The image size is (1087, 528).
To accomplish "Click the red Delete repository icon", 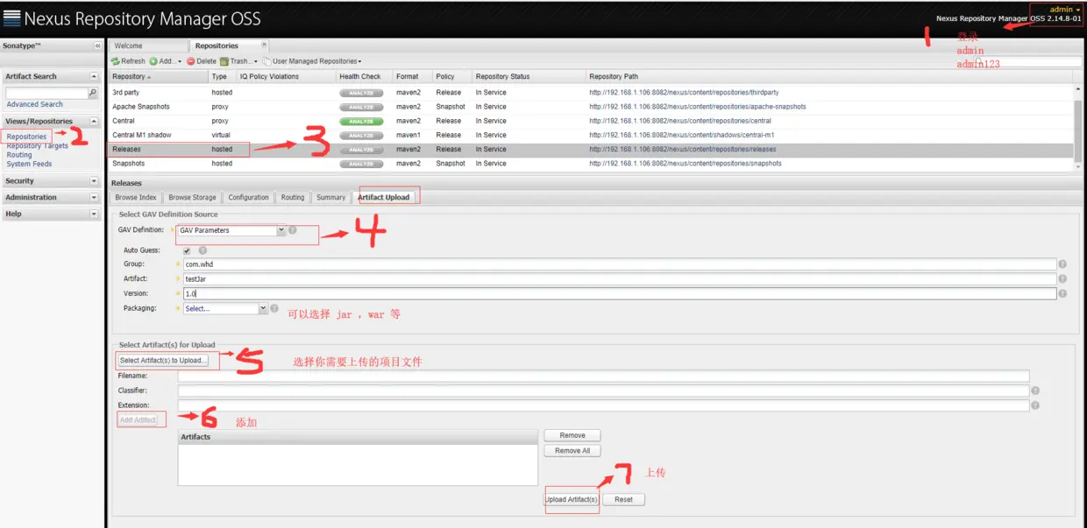I will click(190, 61).
